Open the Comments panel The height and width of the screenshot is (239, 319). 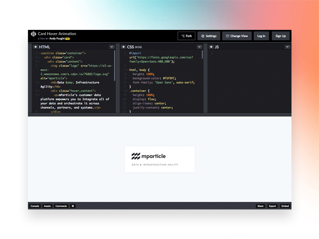61,206
